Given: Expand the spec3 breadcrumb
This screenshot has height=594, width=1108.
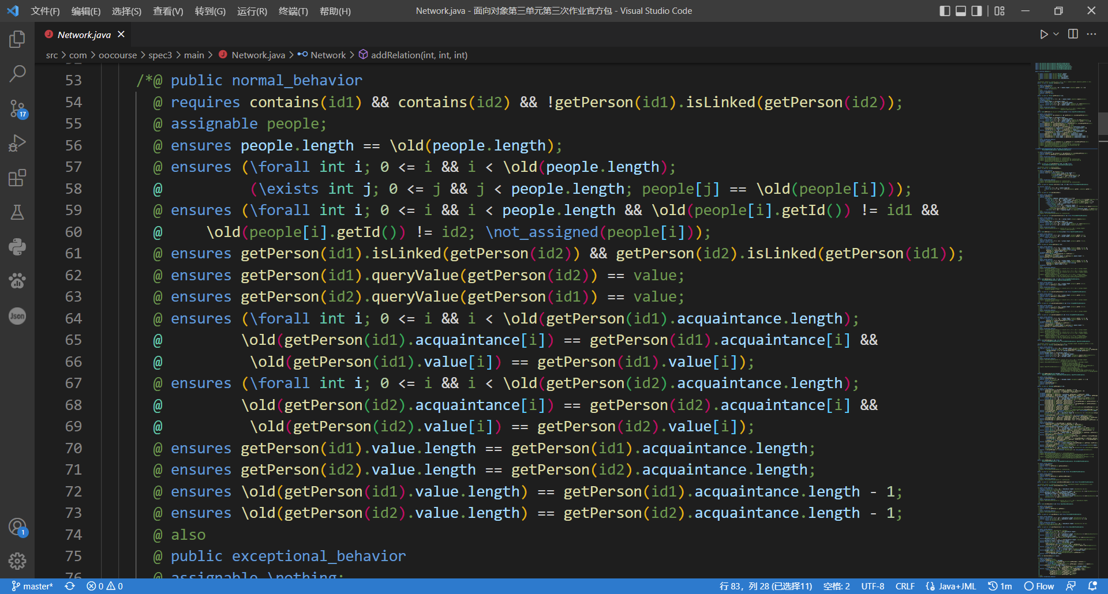Looking at the screenshot, I should click(x=160, y=55).
